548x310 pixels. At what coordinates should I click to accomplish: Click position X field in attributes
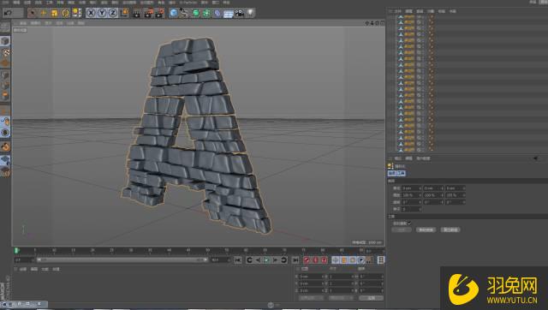point(411,188)
